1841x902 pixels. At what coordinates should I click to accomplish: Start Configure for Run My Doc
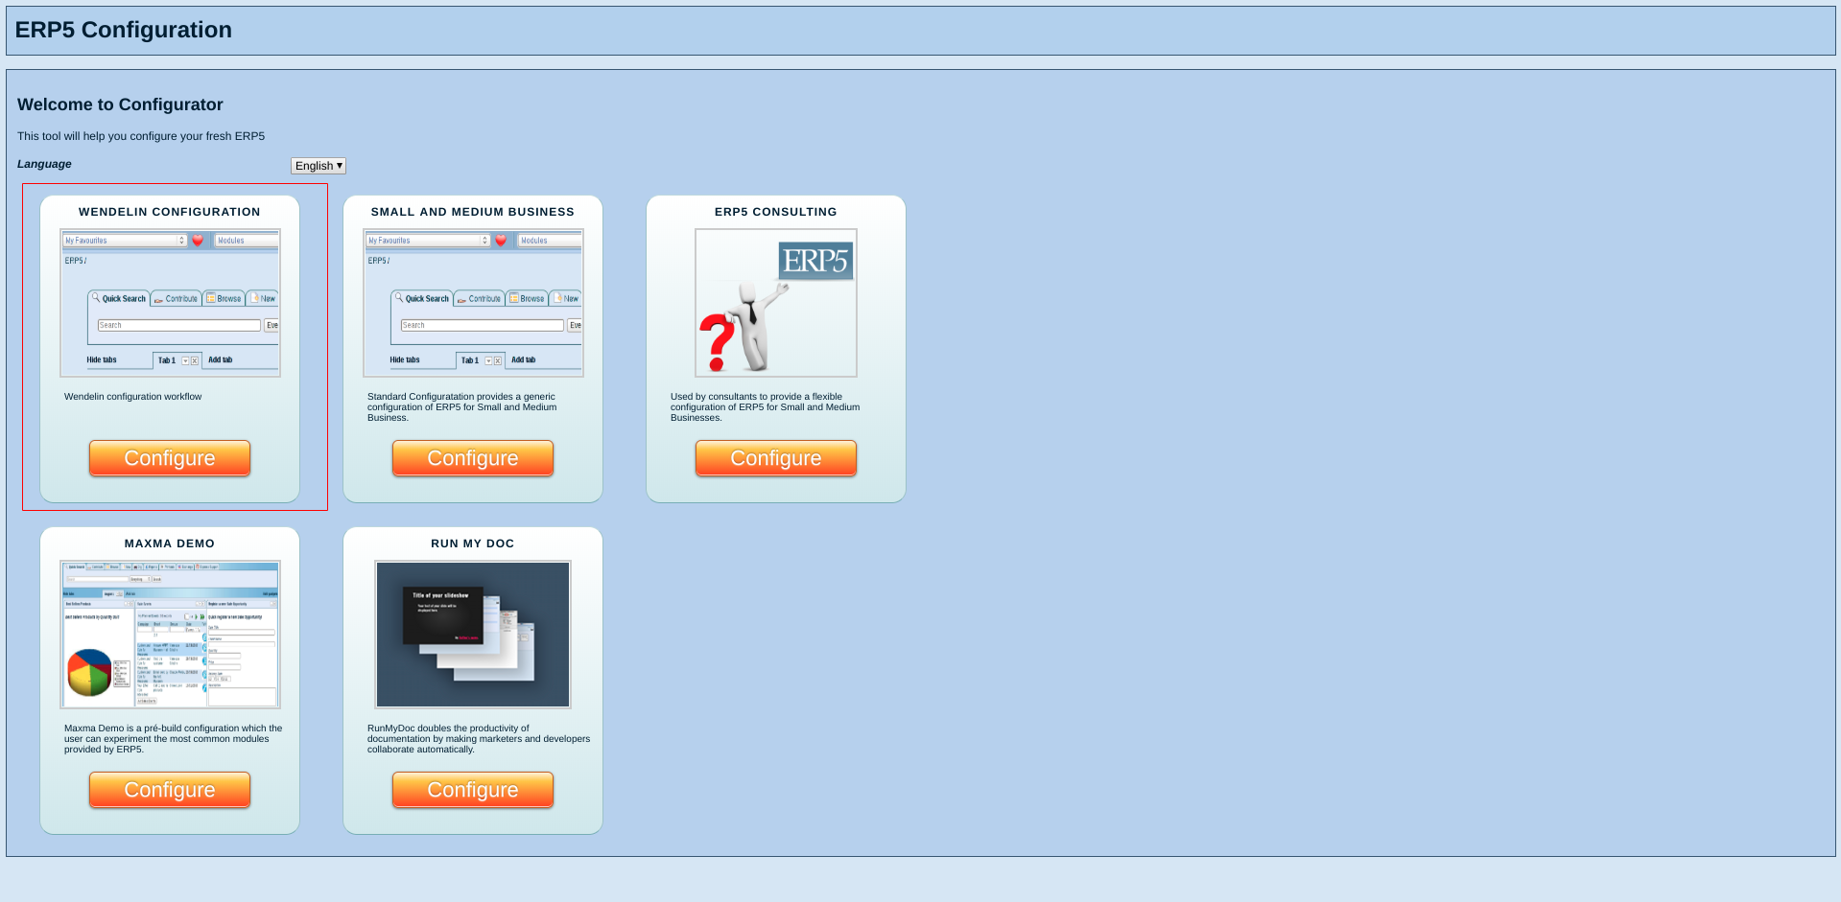point(473,790)
